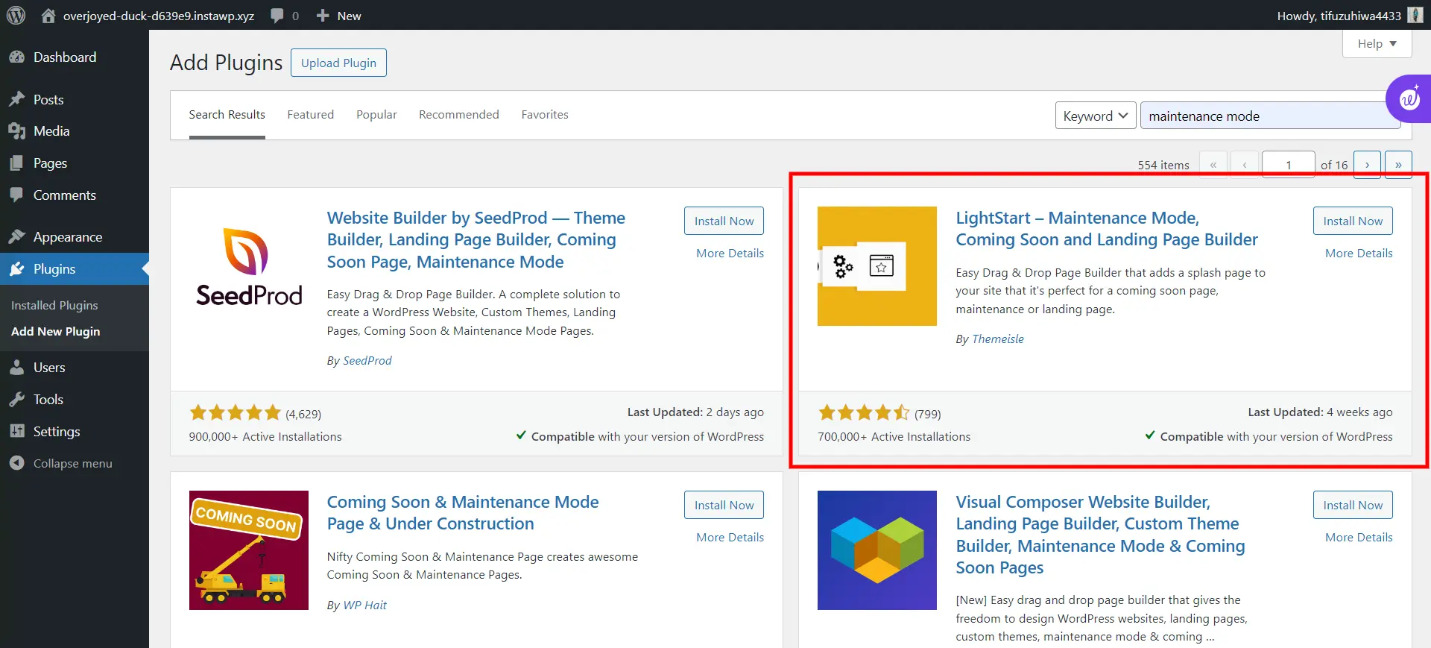The width and height of the screenshot is (1431, 648).
Task: Click the Appearance brush icon
Action: click(x=16, y=236)
